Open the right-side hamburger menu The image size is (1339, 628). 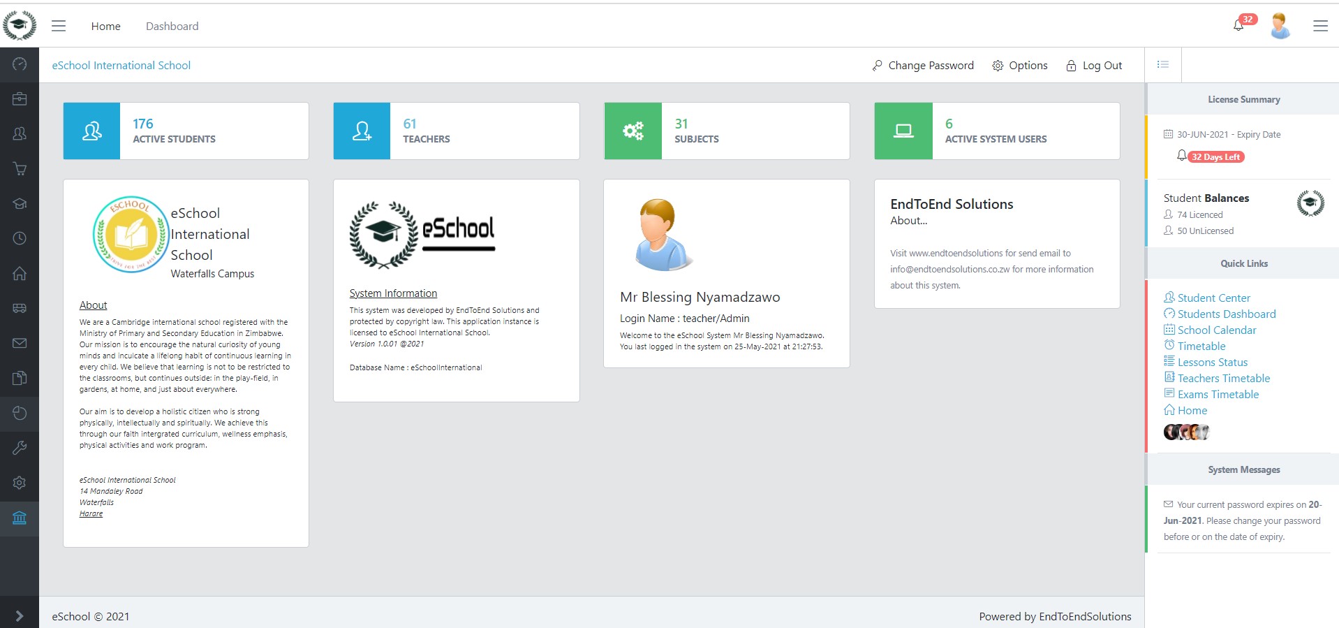1320,26
